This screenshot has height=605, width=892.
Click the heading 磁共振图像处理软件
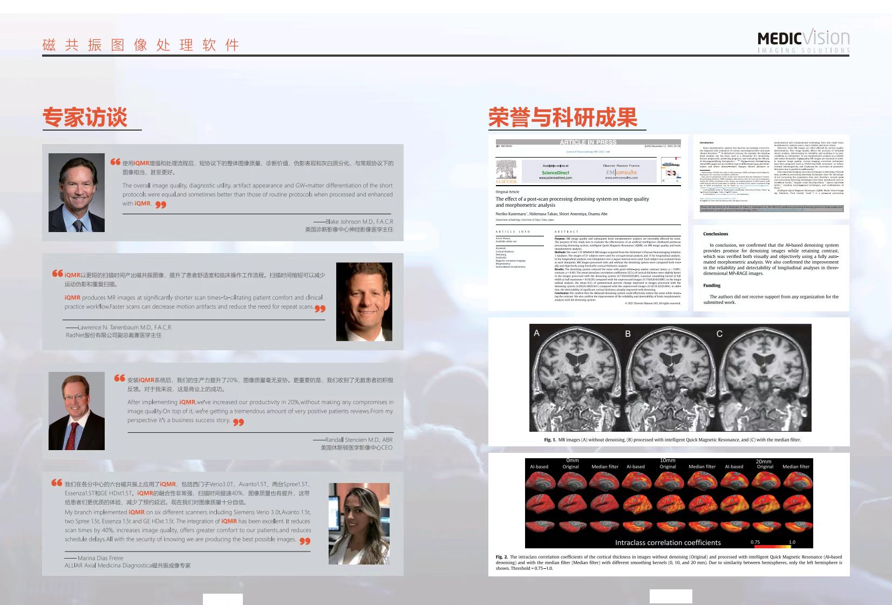tap(141, 45)
